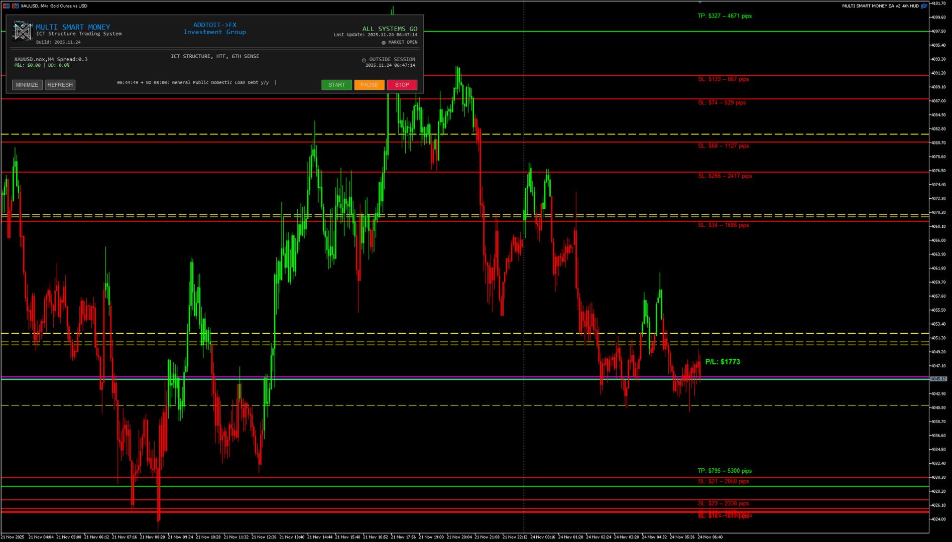The image size is (952, 542).
Task: Click the Multi Smart Money logo icon
Action: pos(23,32)
